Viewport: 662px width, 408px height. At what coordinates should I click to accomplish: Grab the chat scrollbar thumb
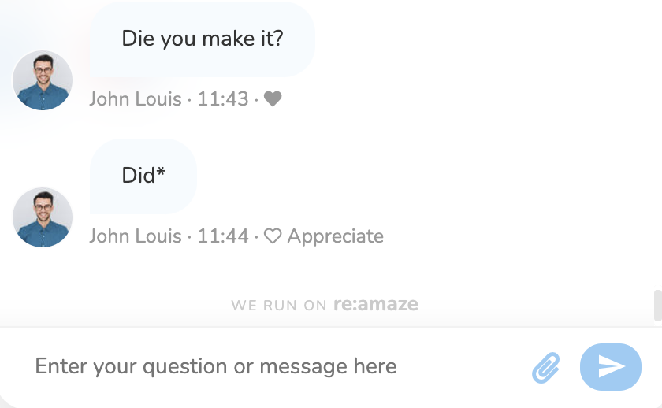pyautogui.click(x=657, y=306)
